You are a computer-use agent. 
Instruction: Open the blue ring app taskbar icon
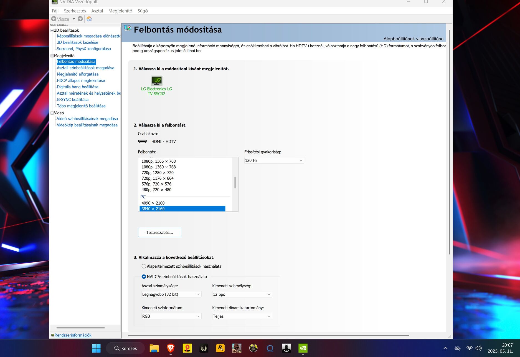click(270, 348)
